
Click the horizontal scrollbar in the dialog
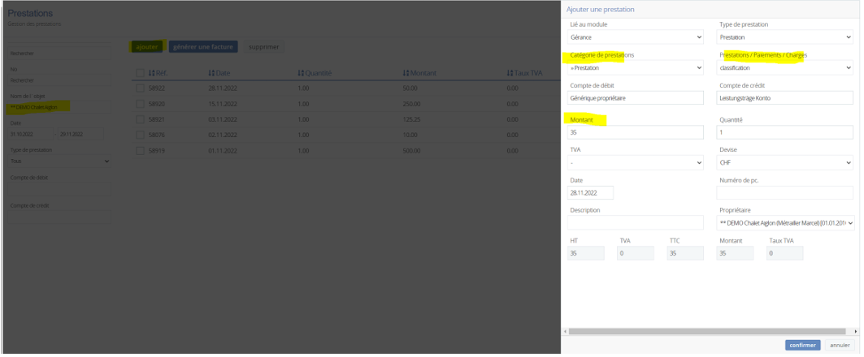(711, 332)
